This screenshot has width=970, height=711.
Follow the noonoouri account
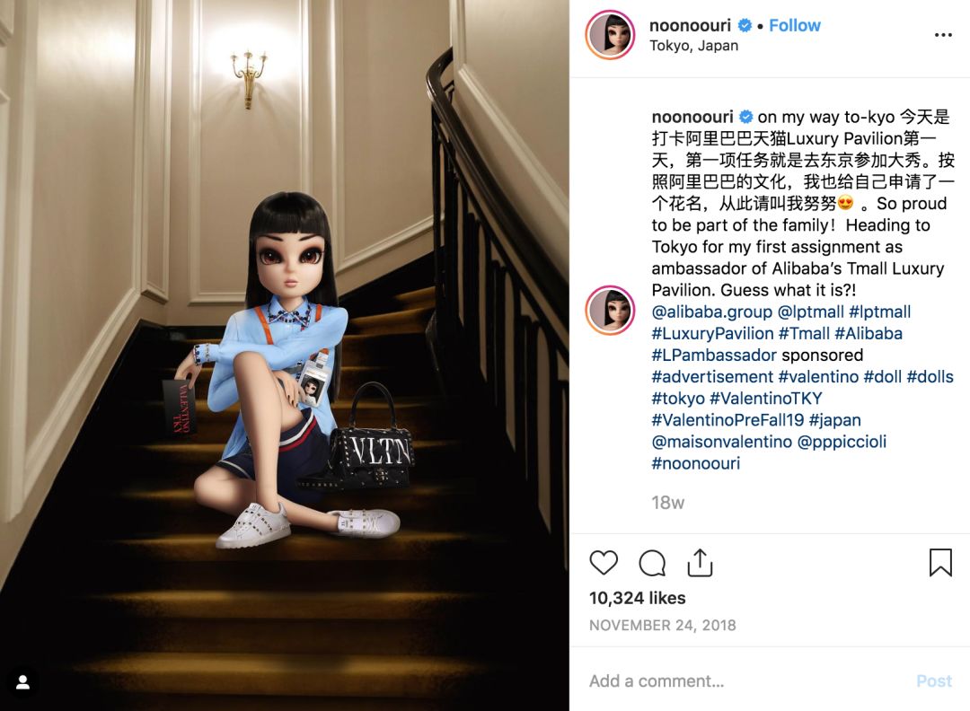pos(794,25)
